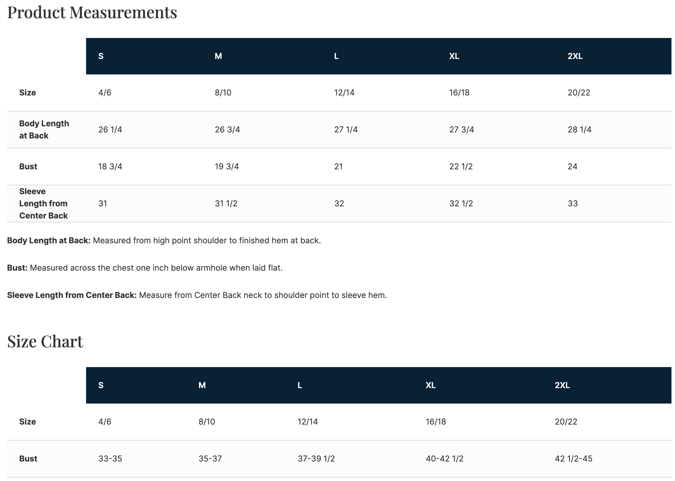
Task: Click the 12/14 size in Size Chart
Action: pyautogui.click(x=307, y=422)
